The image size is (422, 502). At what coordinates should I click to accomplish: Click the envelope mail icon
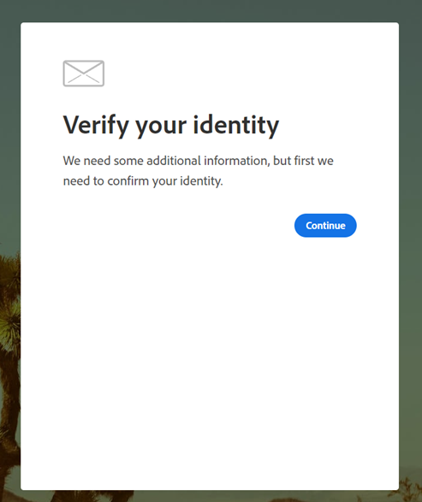coord(84,74)
